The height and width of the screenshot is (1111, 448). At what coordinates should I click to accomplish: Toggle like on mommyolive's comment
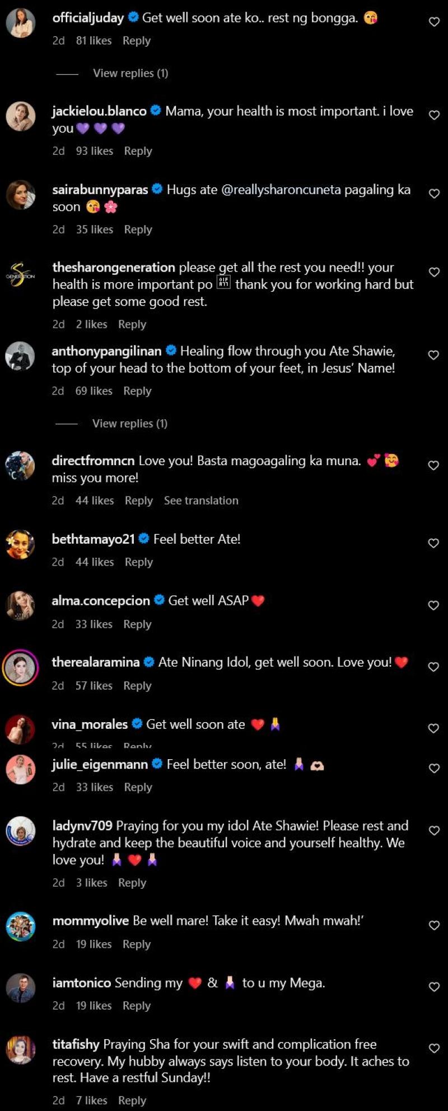(x=434, y=925)
